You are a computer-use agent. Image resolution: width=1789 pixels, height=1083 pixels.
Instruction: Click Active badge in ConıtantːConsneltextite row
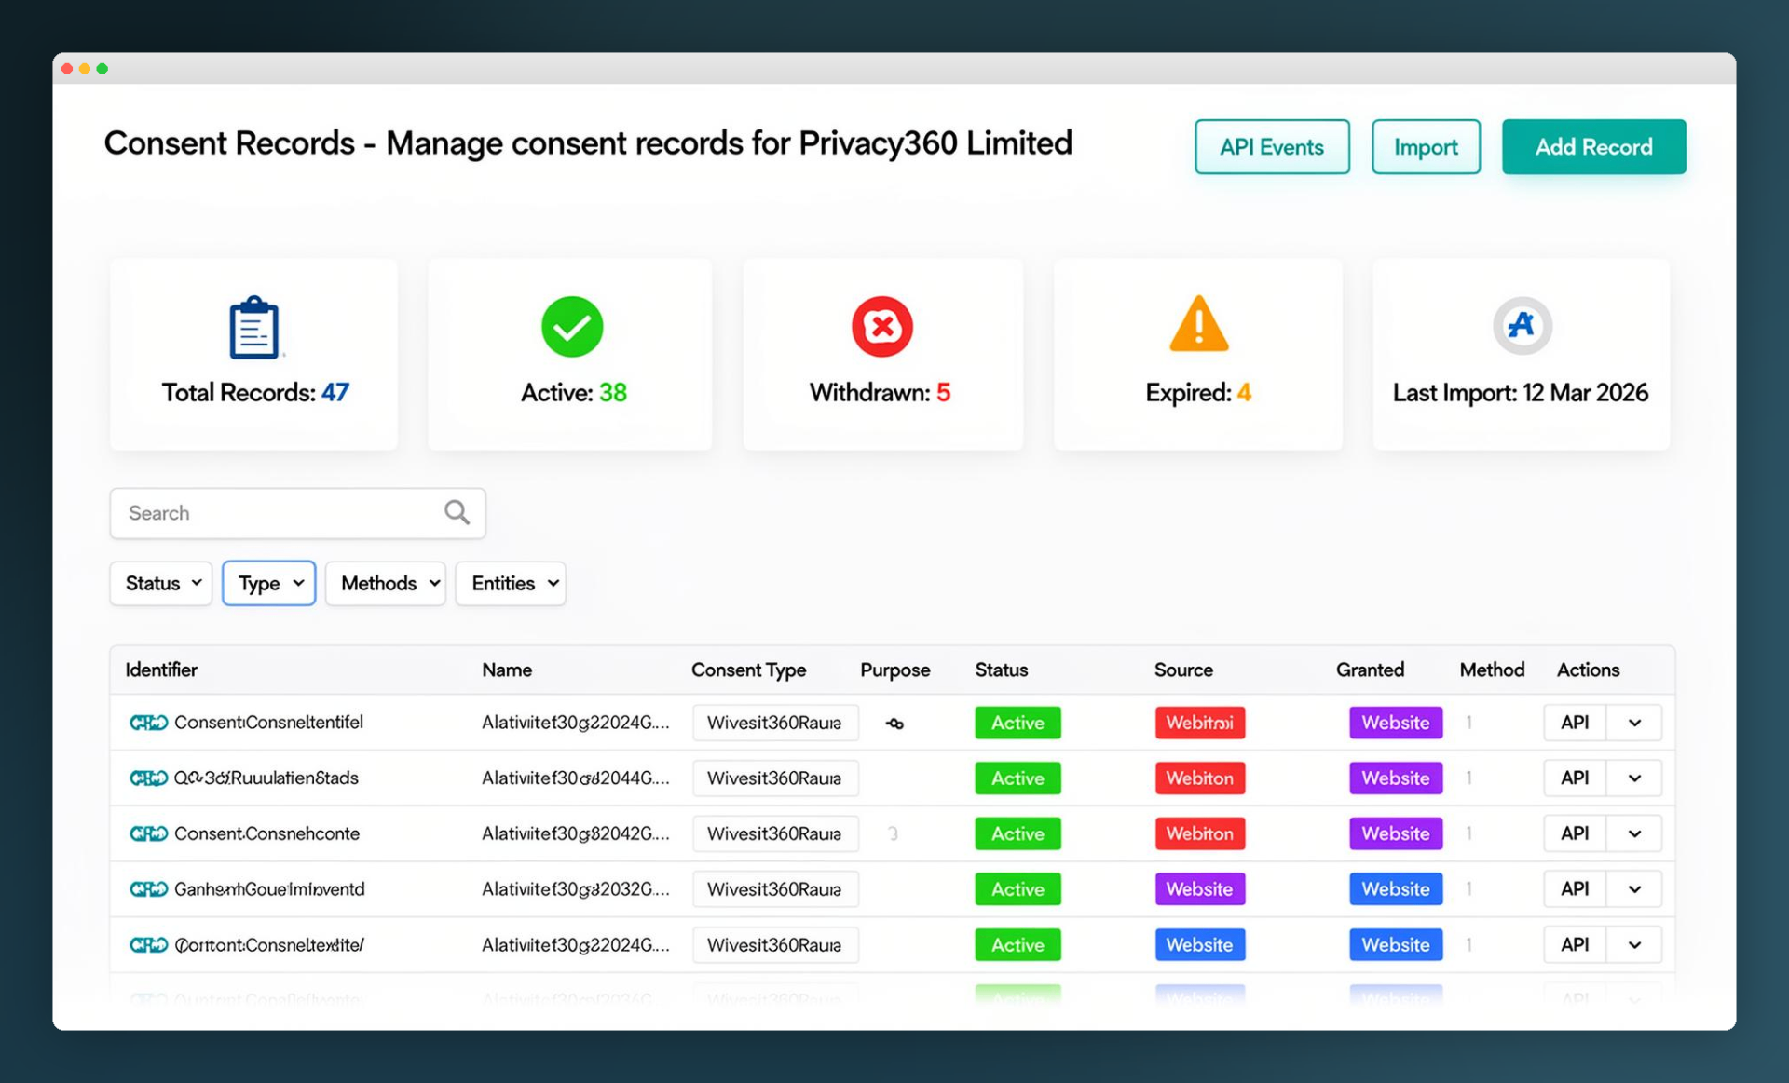click(1017, 944)
